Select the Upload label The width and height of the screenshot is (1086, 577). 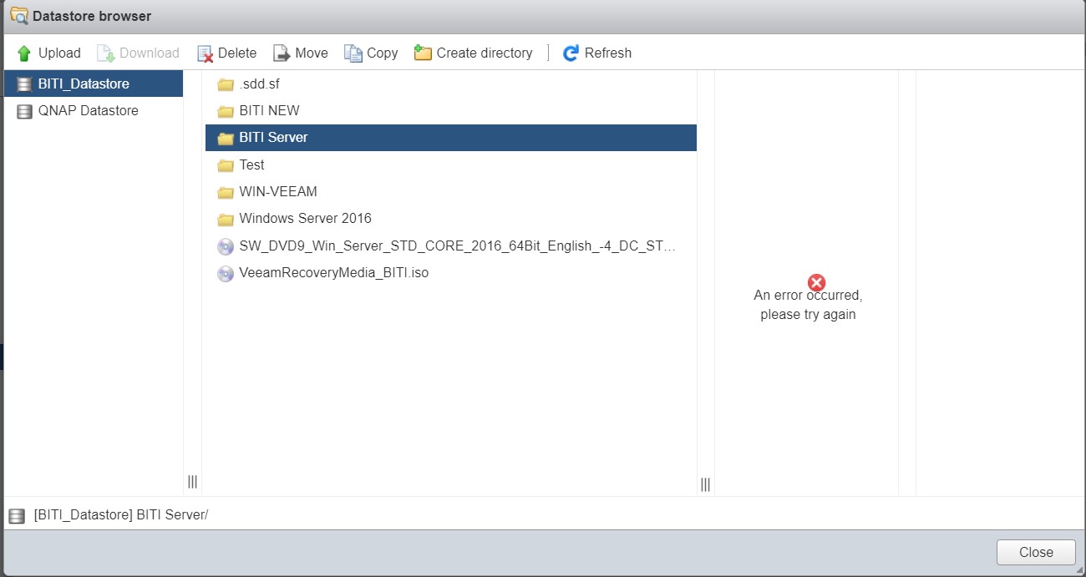click(59, 53)
